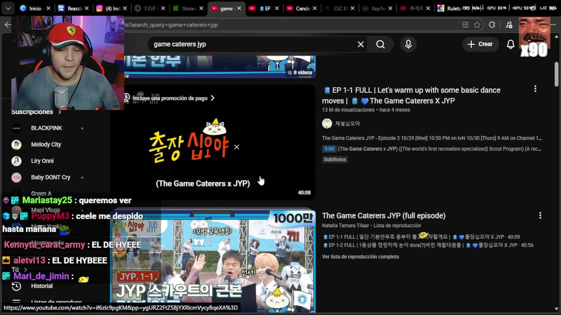Switch to the Instagram (4) tab
Viewport: 561px width, 315px height.
[111, 8]
